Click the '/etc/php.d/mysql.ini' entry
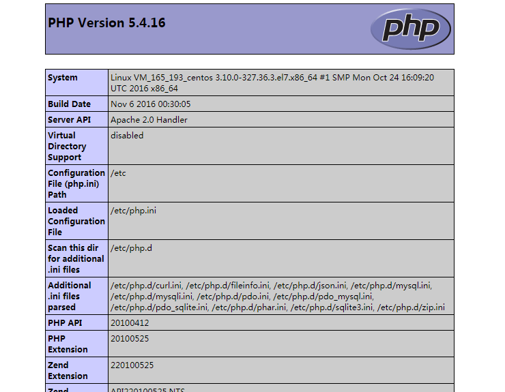505x392 pixels. 391,286
